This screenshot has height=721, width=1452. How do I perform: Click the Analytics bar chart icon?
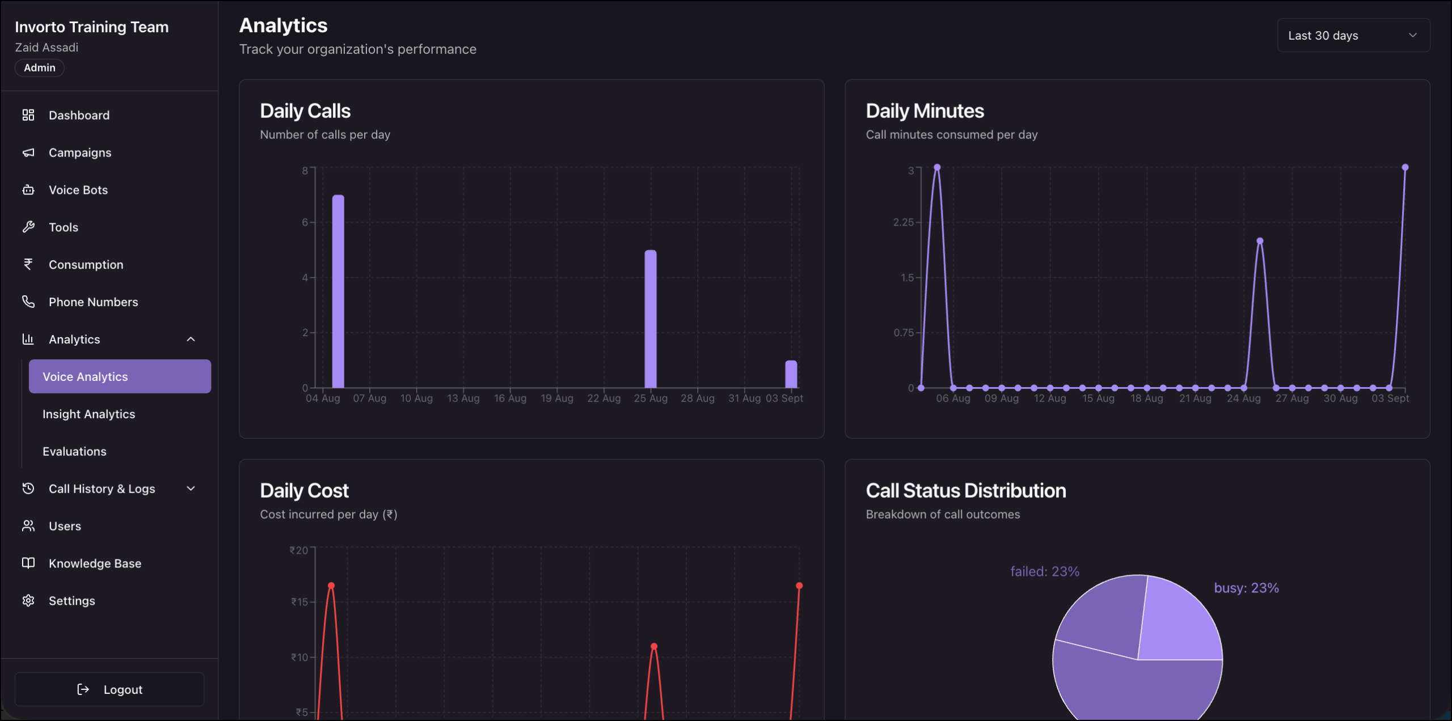tap(28, 339)
